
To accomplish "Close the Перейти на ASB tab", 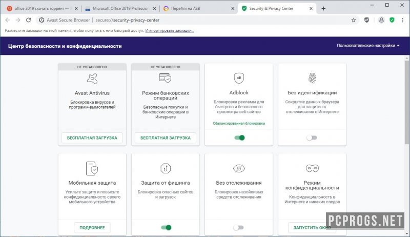I will point(233,8).
